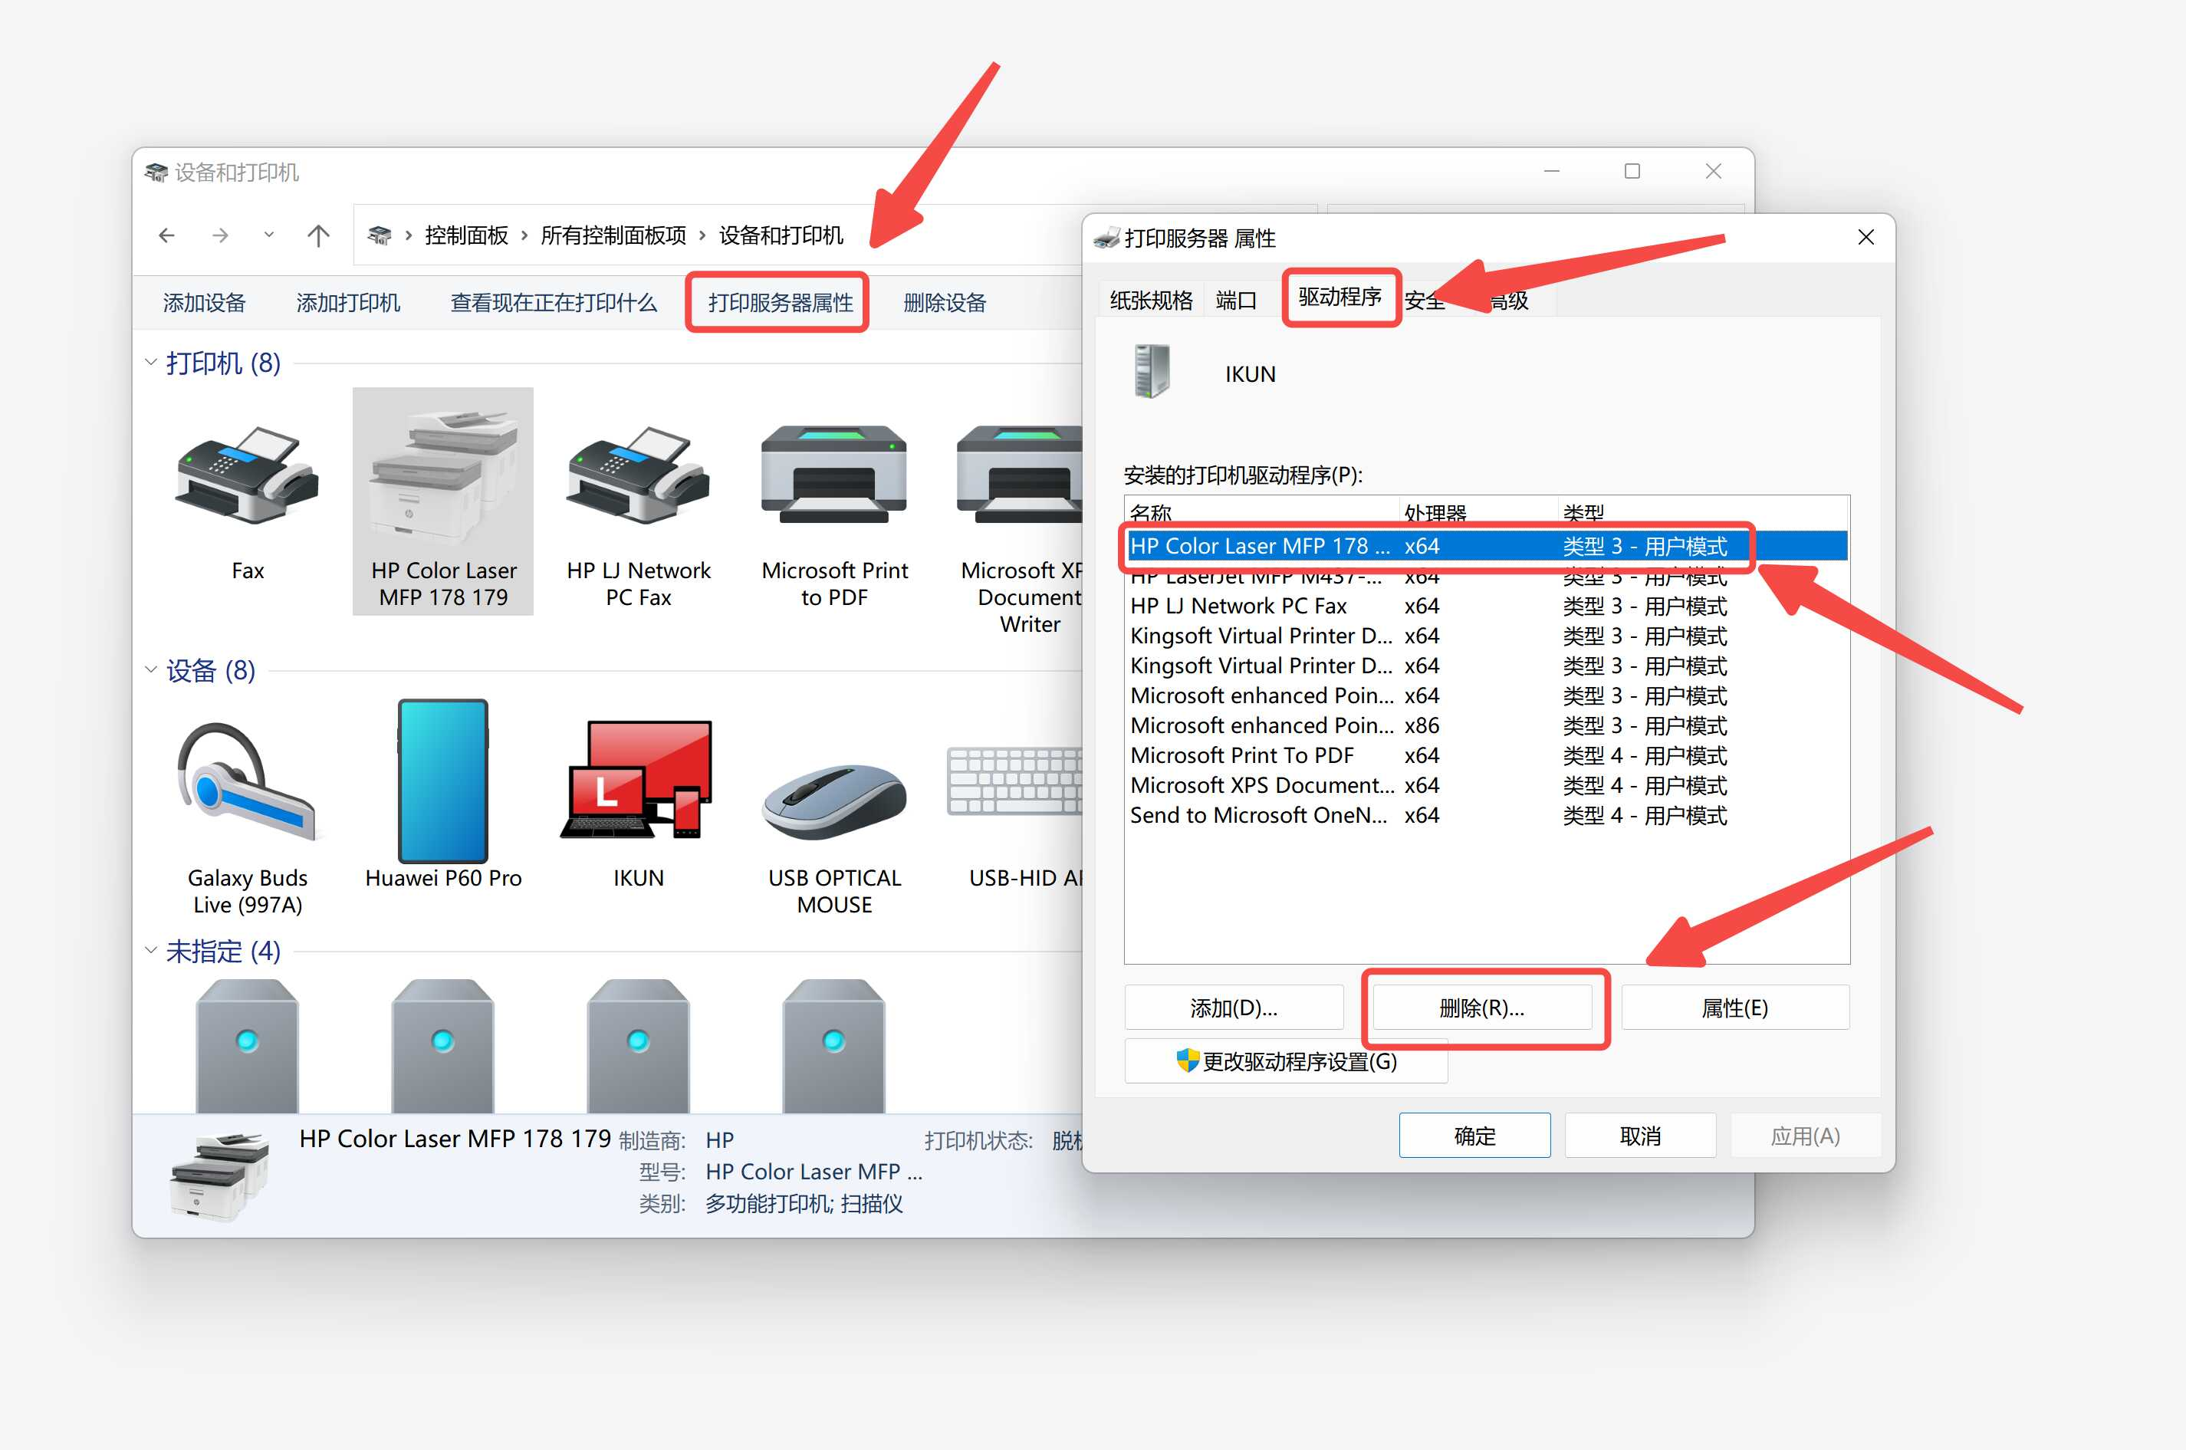Click the 添加(D)... button
This screenshot has width=2186, height=1450.
coord(1234,1007)
